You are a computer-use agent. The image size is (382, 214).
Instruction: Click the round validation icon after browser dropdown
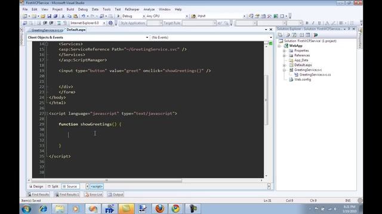click(x=110, y=23)
